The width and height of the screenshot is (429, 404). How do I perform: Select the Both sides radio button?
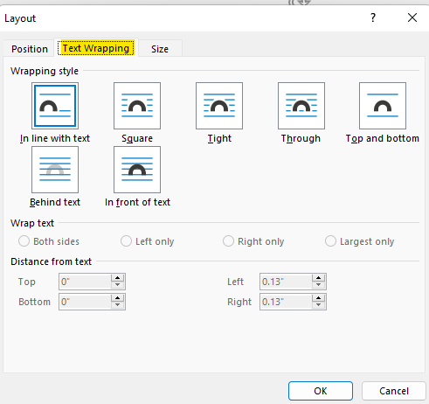click(x=24, y=241)
